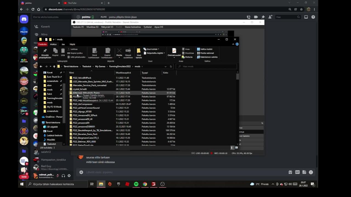Open the Discord inbox icon
This screenshot has width=351, height=197.
coord(306,17)
